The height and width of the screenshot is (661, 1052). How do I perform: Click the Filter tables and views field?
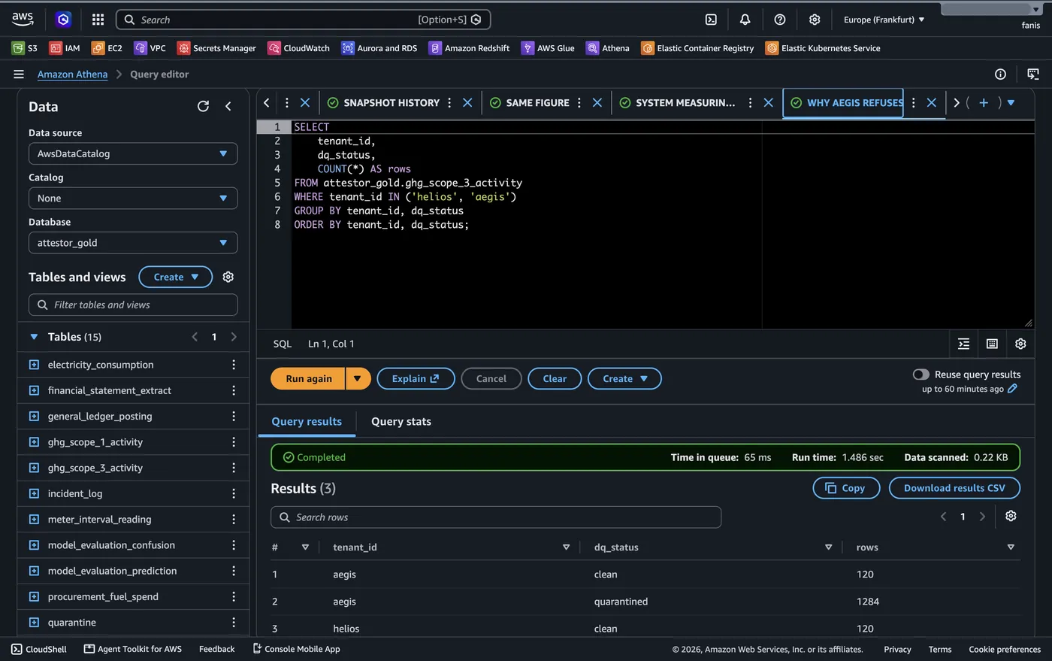[x=133, y=305]
